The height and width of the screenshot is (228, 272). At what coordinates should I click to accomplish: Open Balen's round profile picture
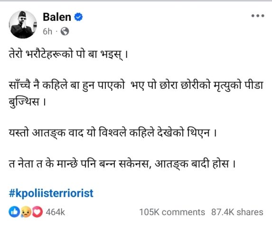coord(23,25)
